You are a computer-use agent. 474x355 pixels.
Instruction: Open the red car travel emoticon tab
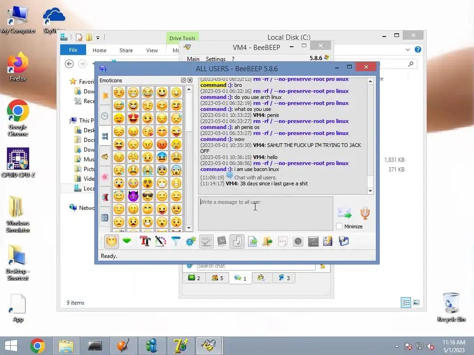105,197
